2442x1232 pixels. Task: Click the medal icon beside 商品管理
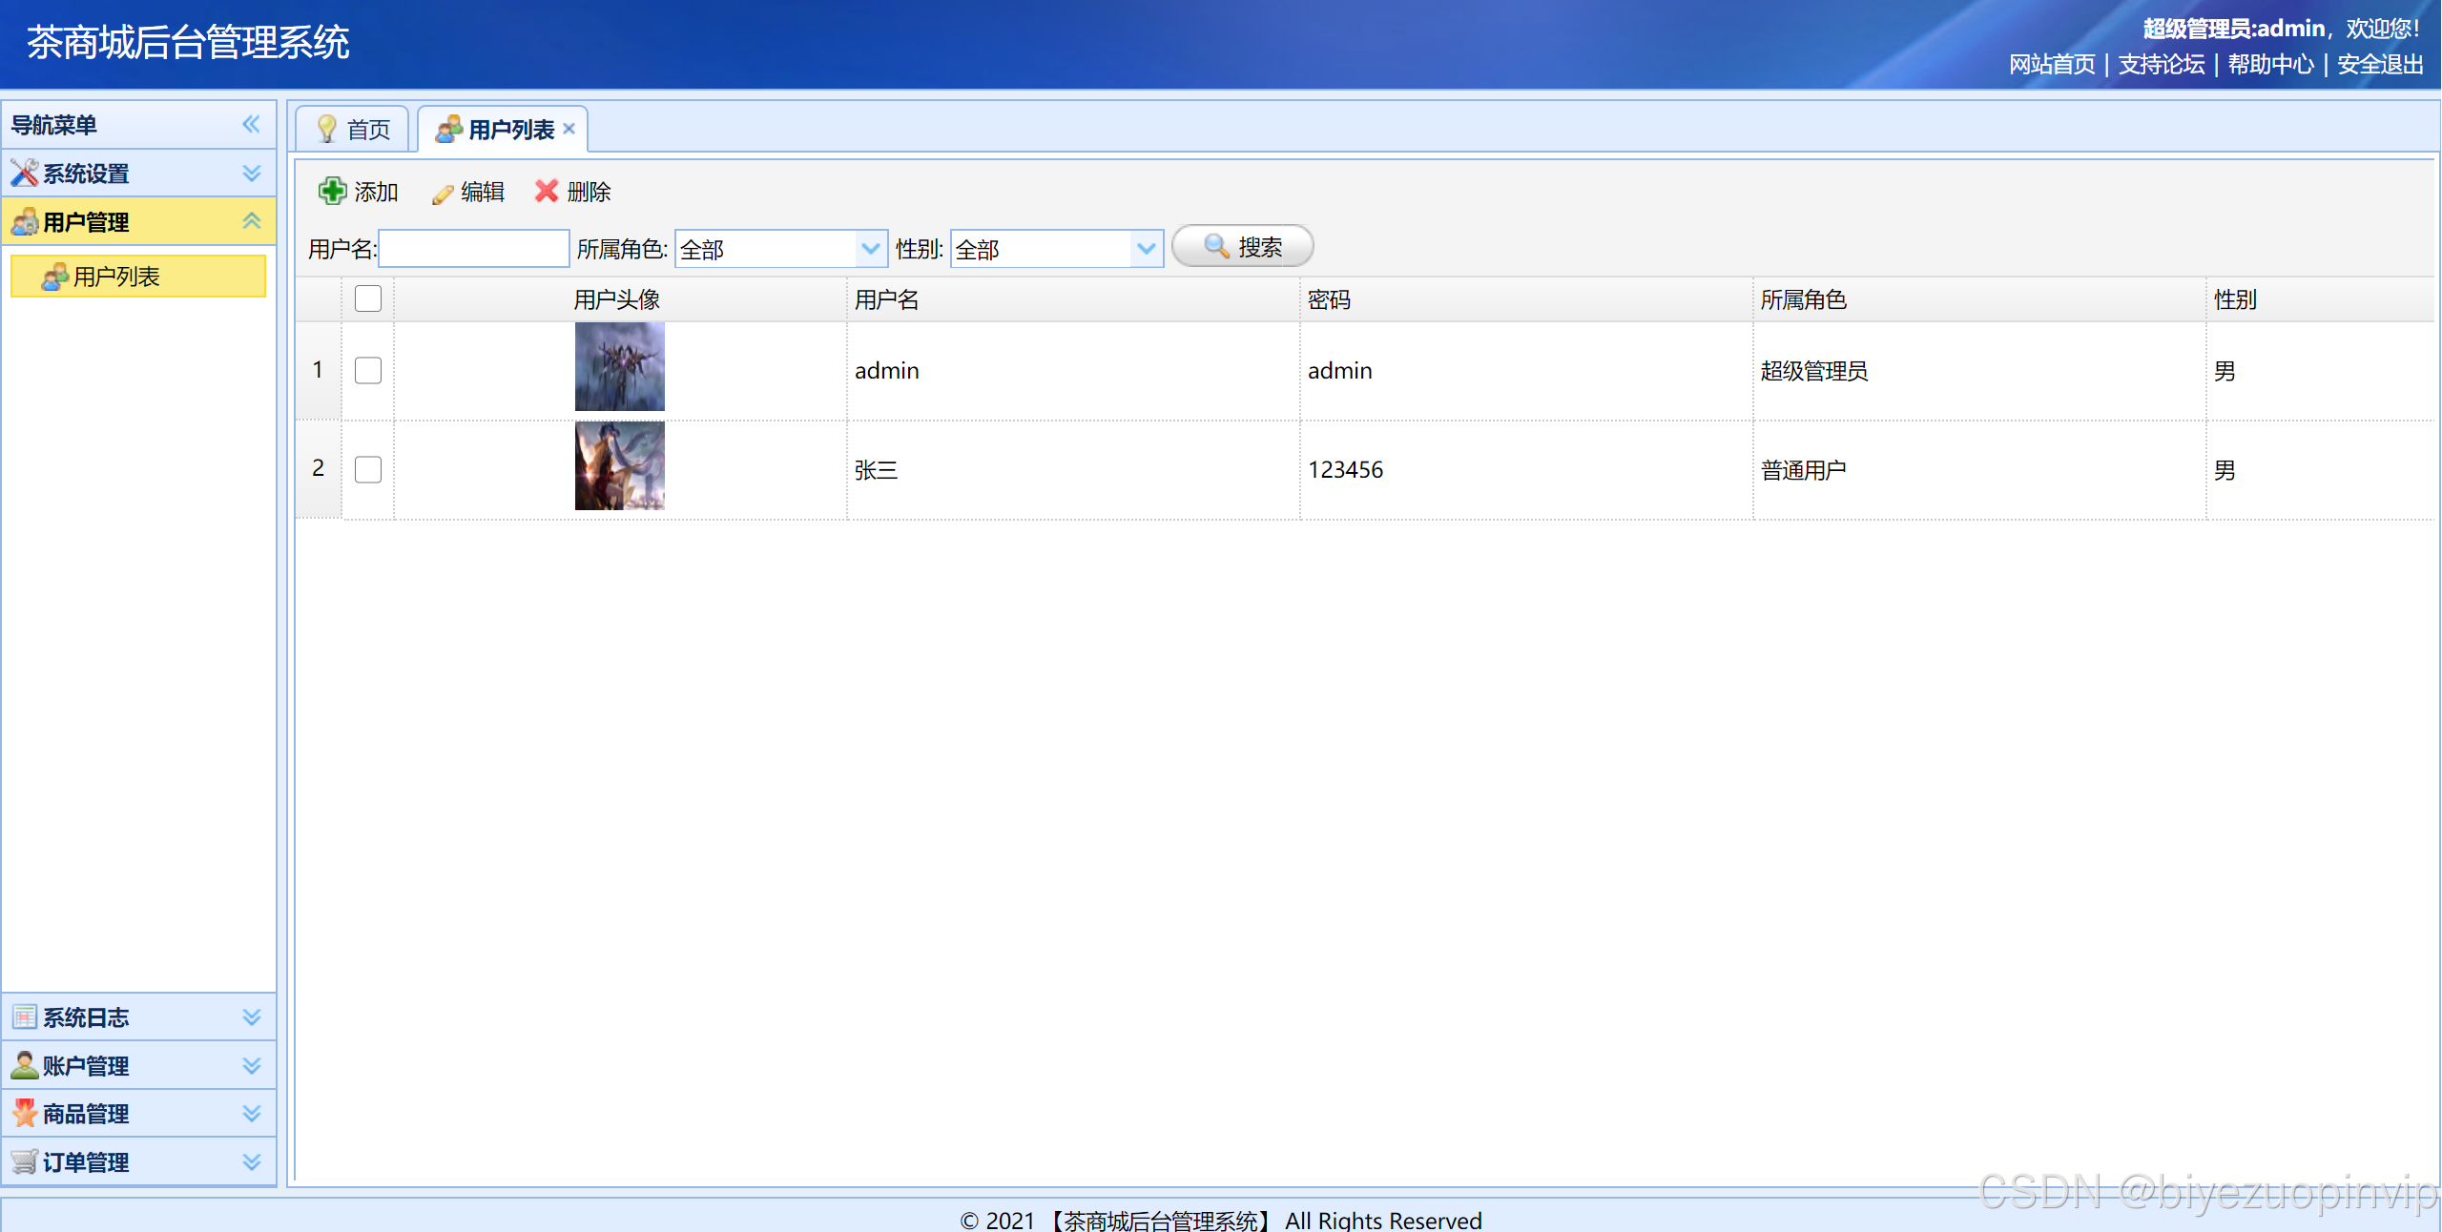tap(24, 1113)
